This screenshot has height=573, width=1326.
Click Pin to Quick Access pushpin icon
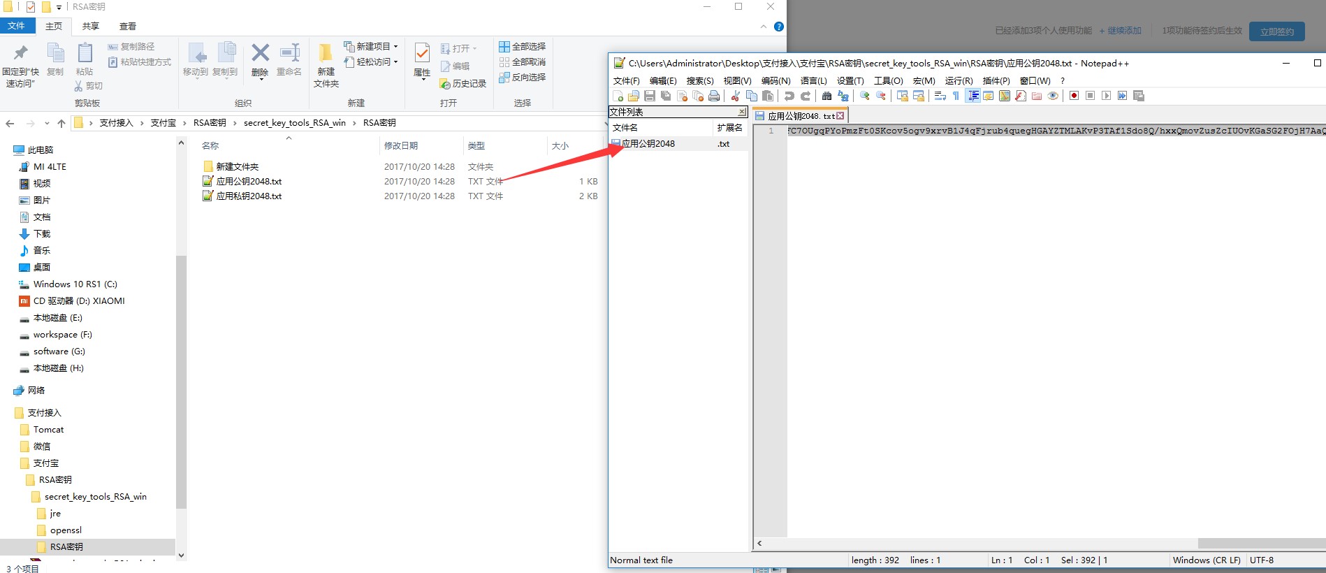pos(20,52)
